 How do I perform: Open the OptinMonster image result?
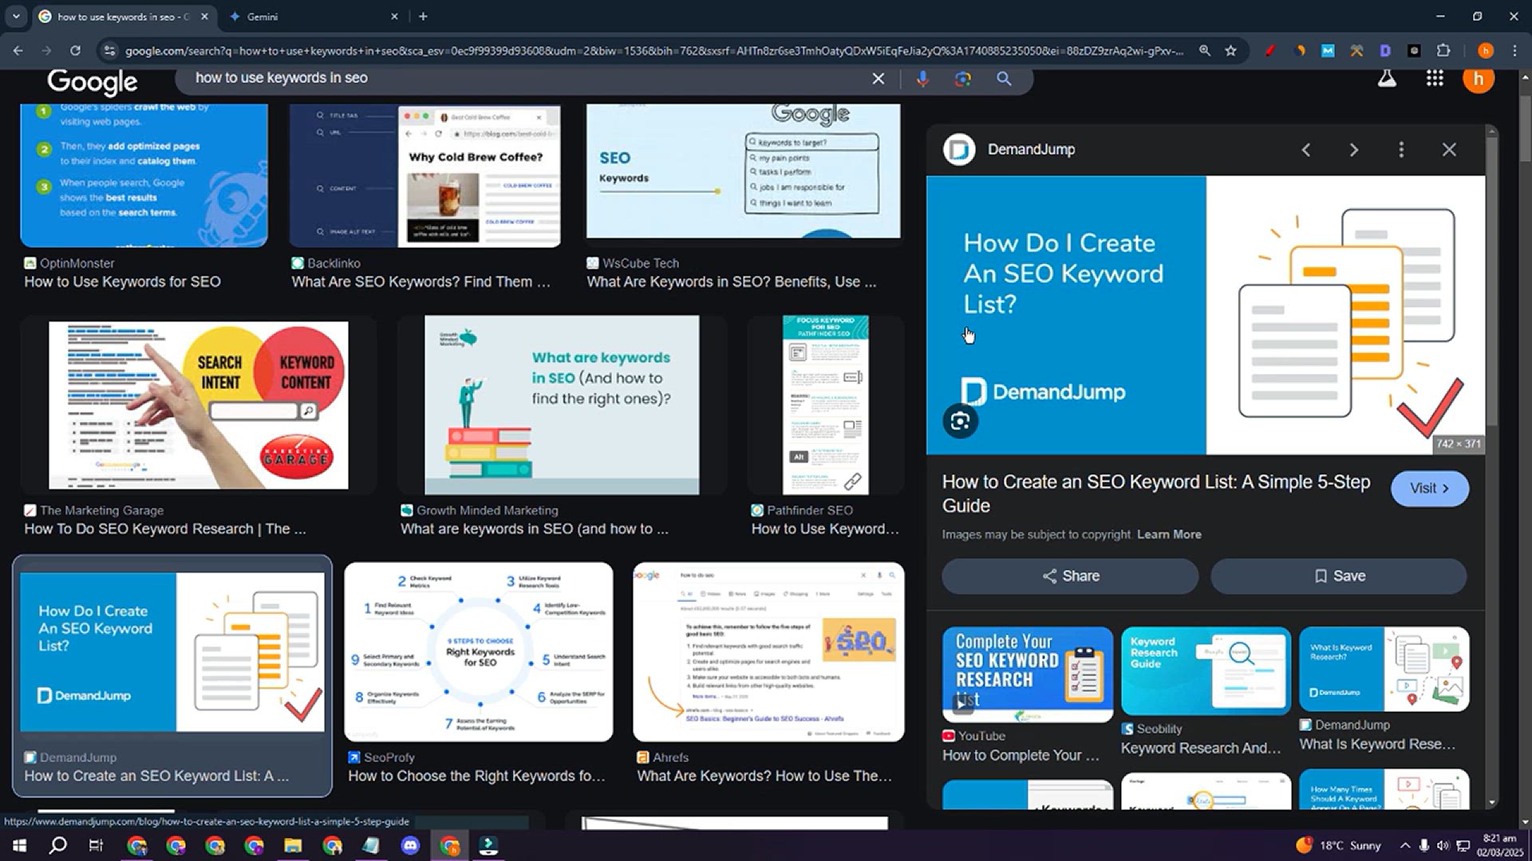(x=144, y=174)
